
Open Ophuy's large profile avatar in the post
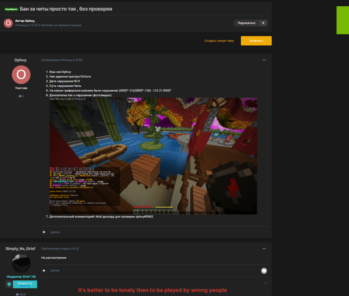coord(21,75)
